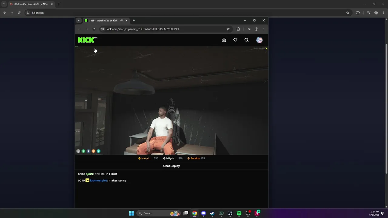Open extensions in the Kick window
This screenshot has height=218, width=388.
[238, 29]
